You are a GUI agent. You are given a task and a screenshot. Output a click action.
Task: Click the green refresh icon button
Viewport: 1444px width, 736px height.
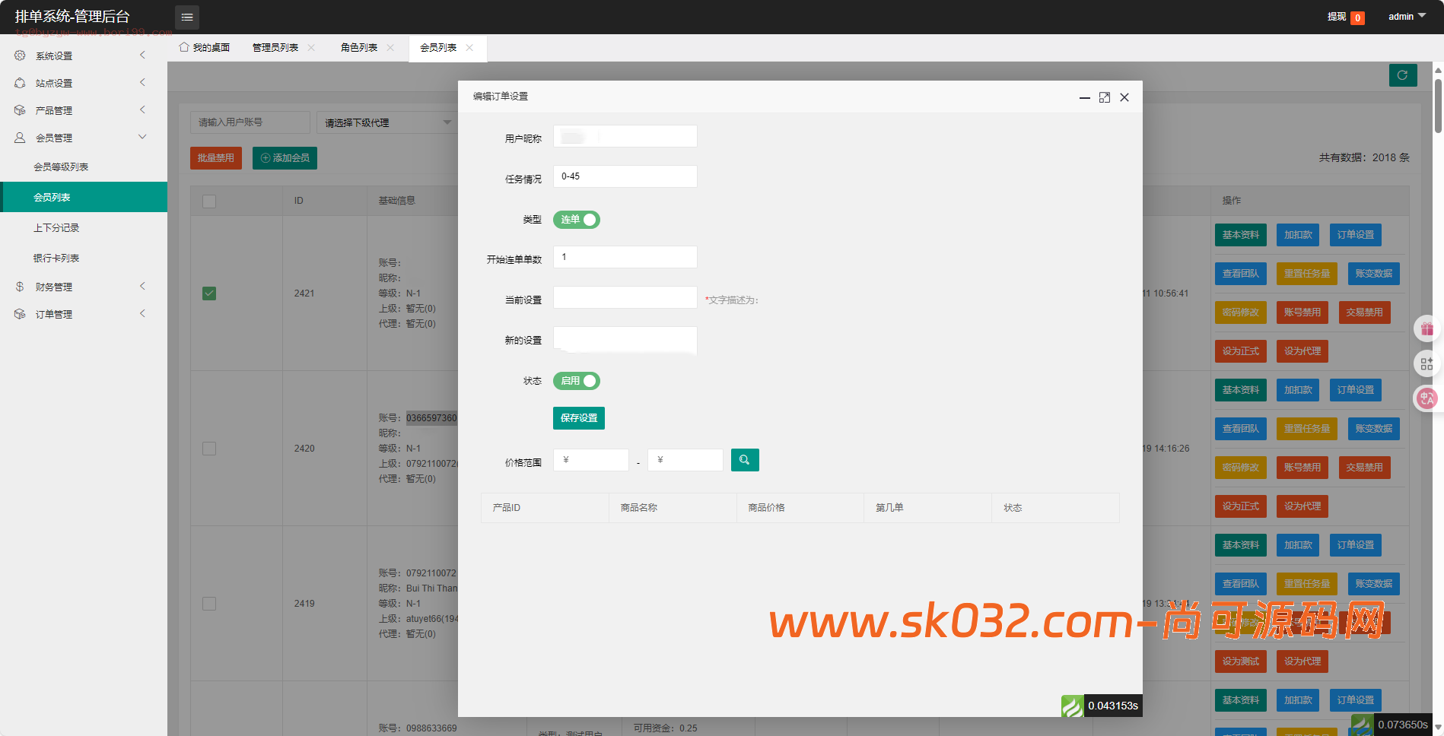click(x=1402, y=75)
